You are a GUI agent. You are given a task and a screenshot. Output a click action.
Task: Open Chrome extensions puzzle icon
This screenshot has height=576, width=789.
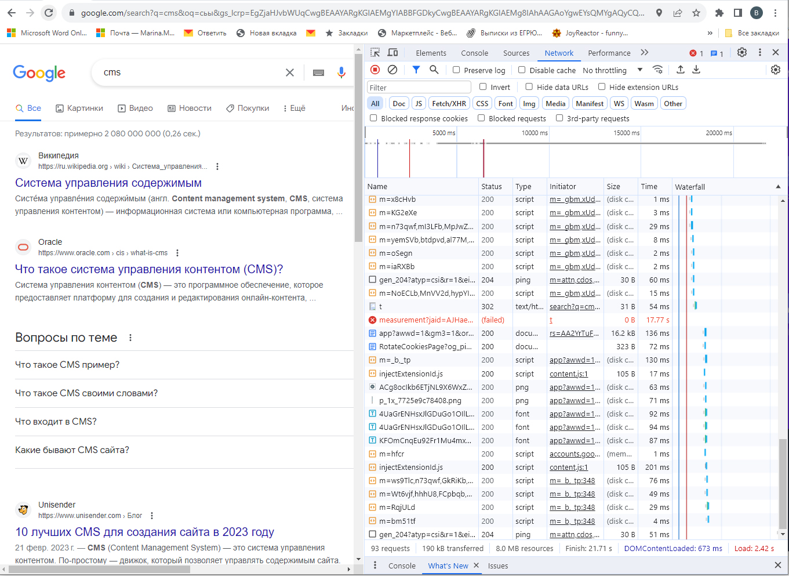point(719,13)
